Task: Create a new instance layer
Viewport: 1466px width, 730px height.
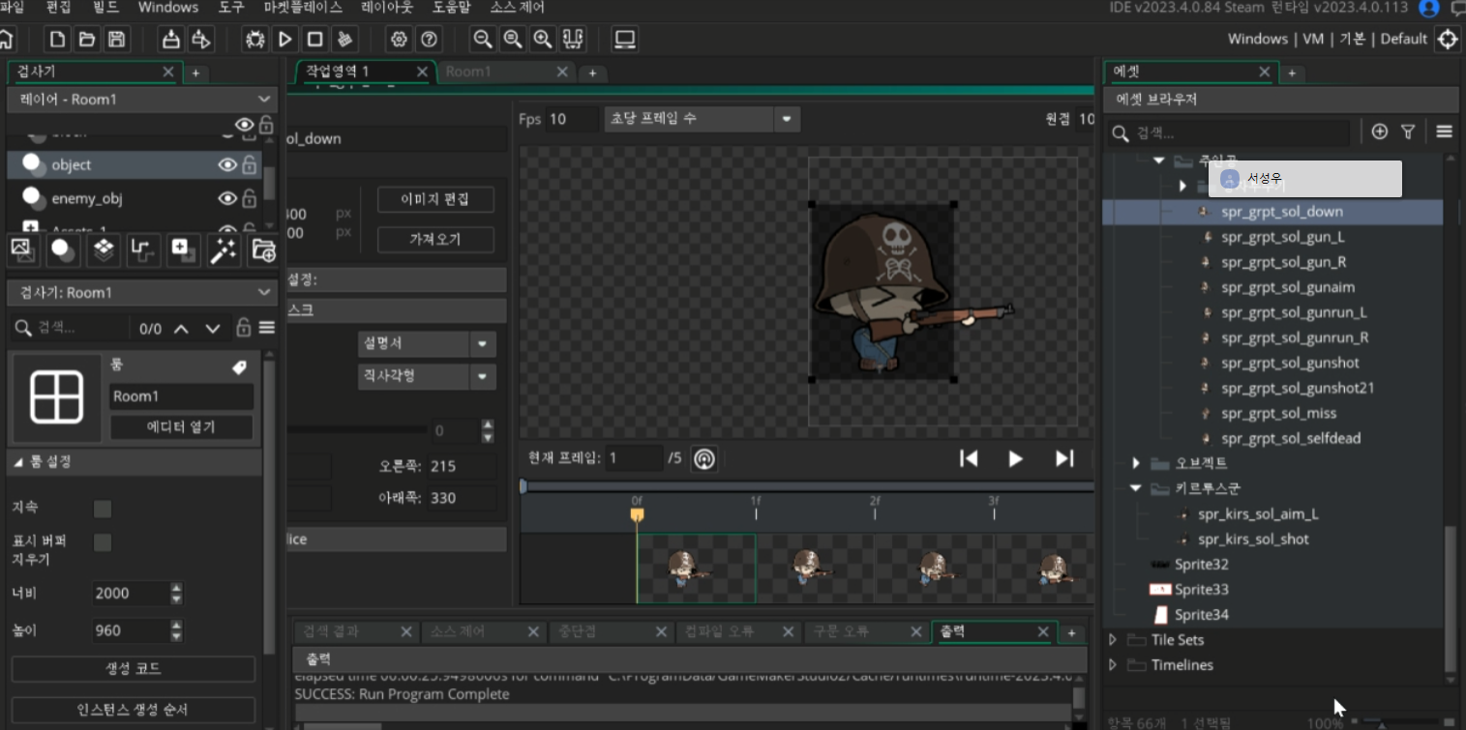Action: click(64, 249)
